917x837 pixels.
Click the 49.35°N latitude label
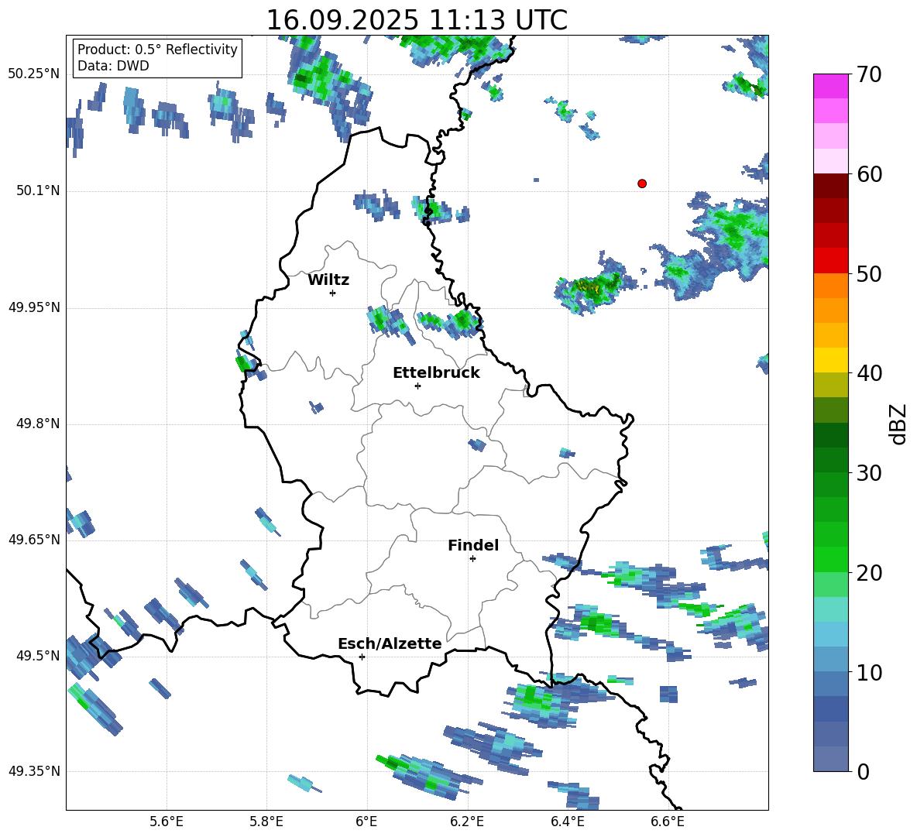pyautogui.click(x=34, y=771)
